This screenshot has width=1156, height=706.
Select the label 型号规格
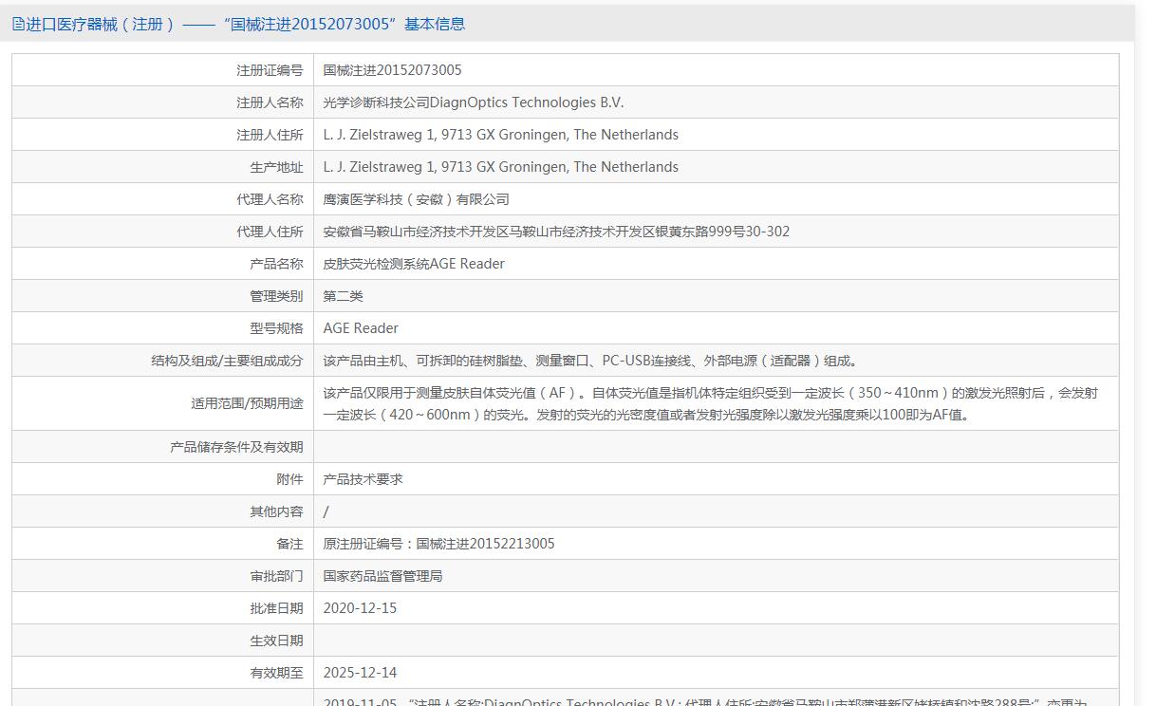(x=276, y=328)
